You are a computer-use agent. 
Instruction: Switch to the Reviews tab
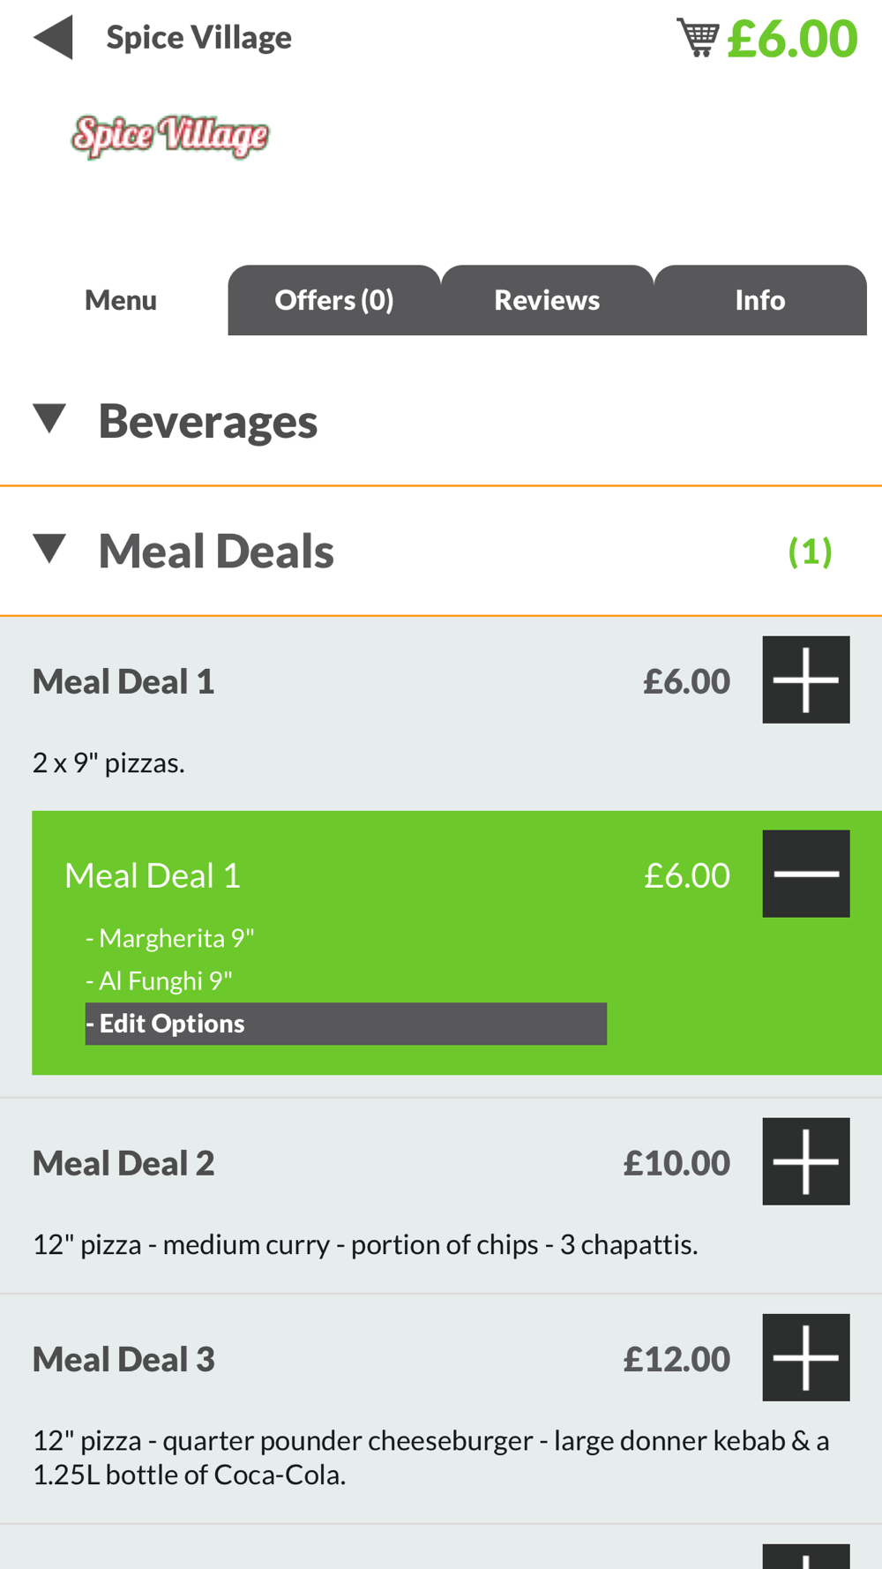(x=547, y=300)
